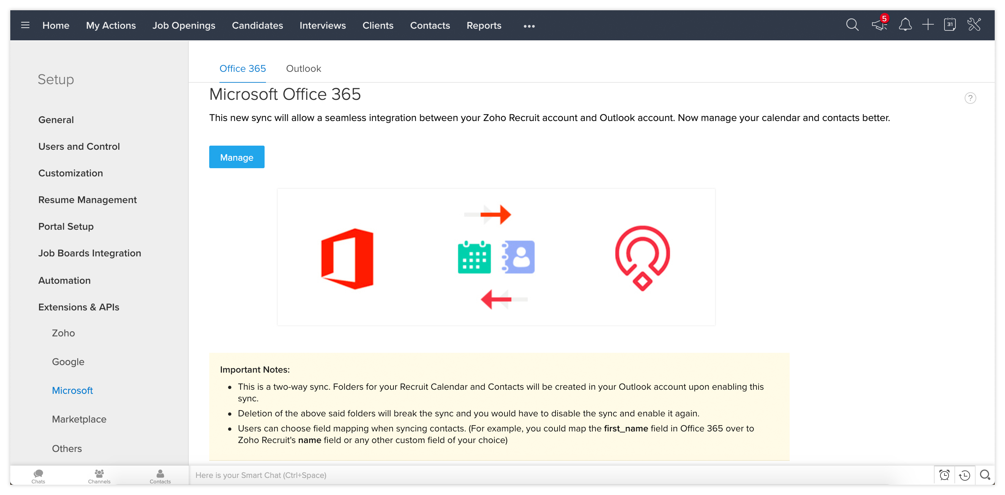Open the calendar icon in top bar

click(950, 25)
